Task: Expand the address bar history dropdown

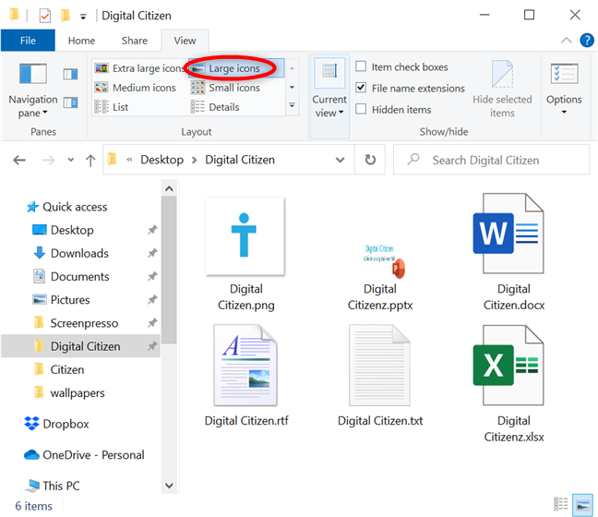Action: pos(340,160)
